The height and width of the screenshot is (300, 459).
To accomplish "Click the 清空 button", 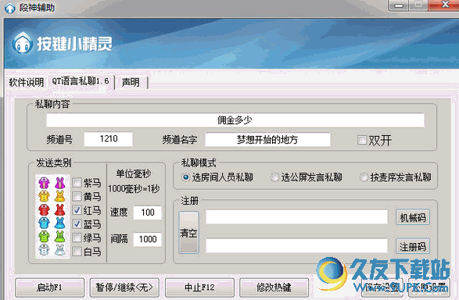I will tap(188, 233).
